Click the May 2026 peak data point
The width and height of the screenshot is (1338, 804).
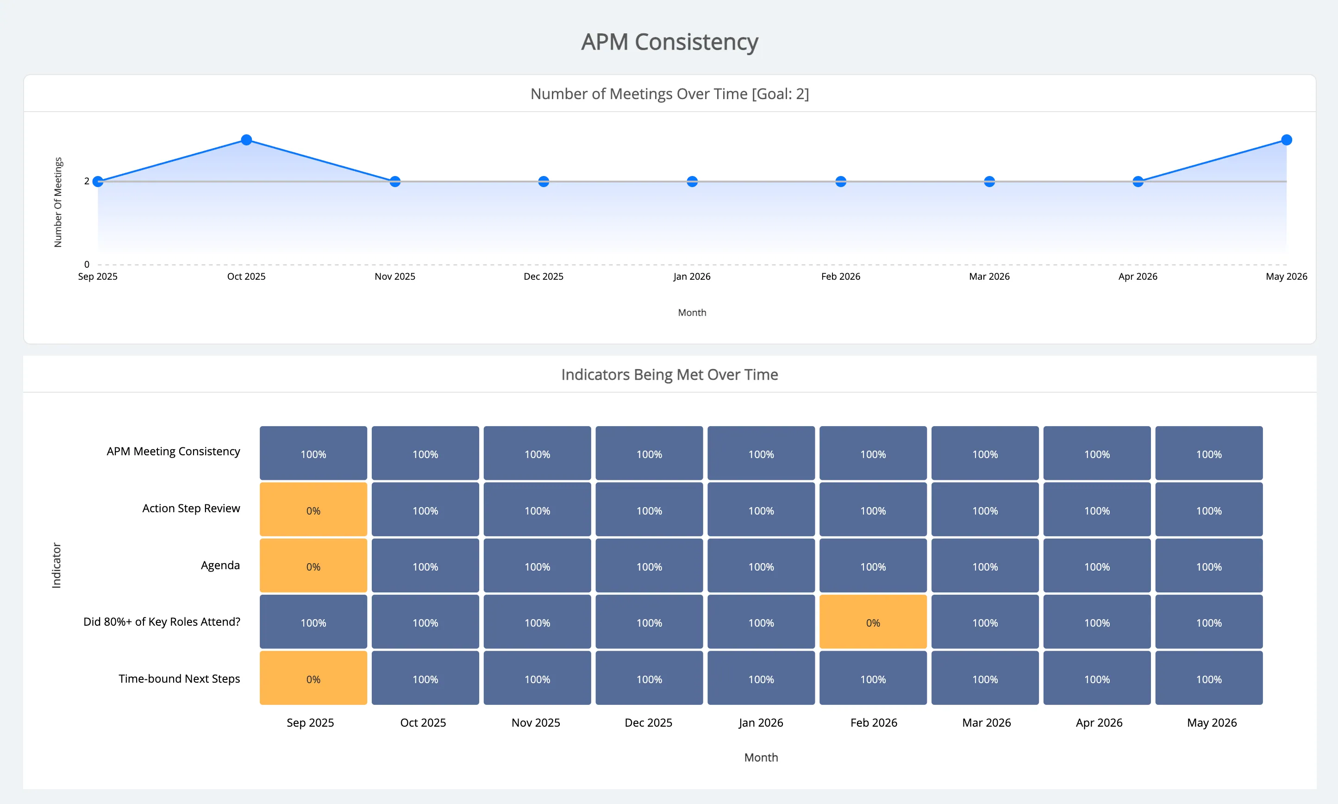coord(1287,140)
